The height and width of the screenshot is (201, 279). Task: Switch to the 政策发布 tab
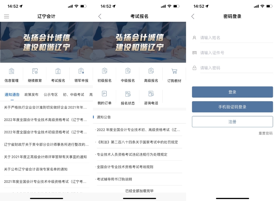(31, 95)
